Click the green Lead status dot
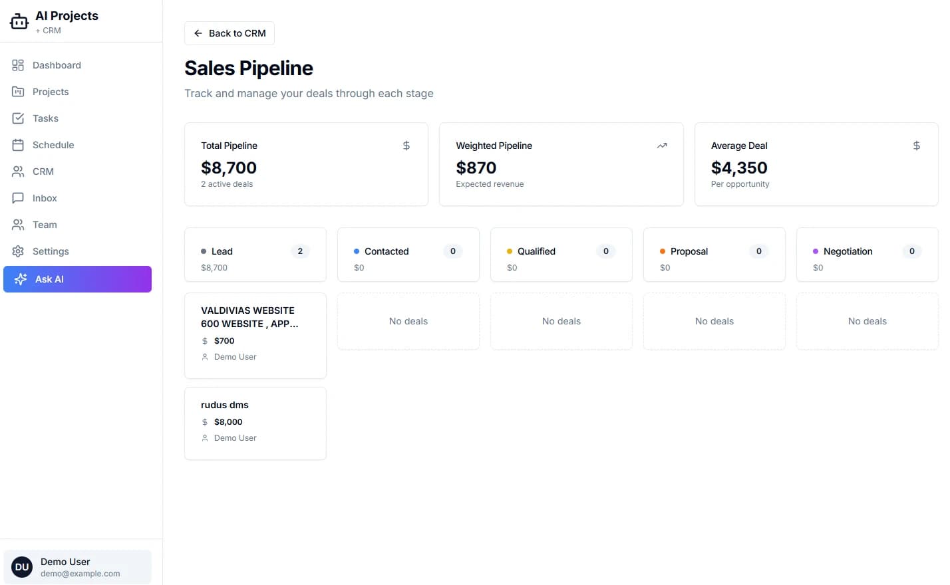 204,251
